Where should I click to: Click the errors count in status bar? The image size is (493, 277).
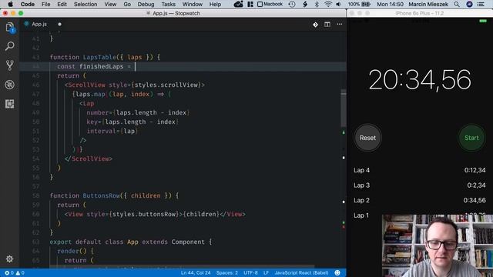pos(9,273)
